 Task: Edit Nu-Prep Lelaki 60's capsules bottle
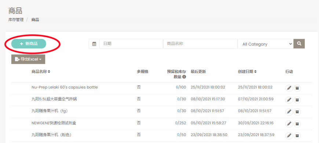coord(289,88)
